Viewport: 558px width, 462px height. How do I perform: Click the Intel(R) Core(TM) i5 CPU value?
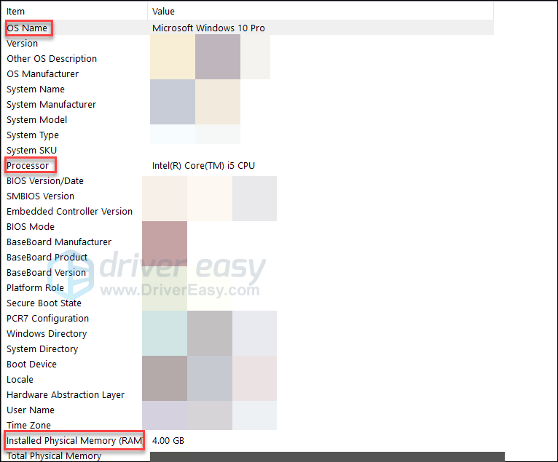tap(203, 166)
